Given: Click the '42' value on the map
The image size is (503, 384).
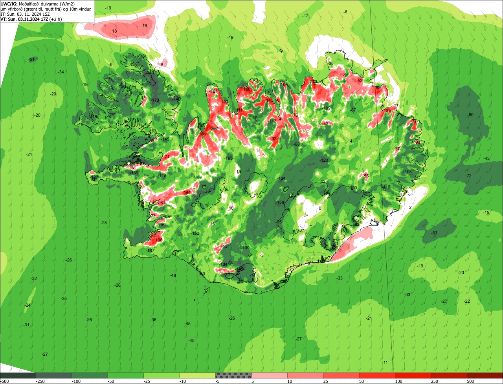Looking at the screenshot, I should [x=325, y=124].
